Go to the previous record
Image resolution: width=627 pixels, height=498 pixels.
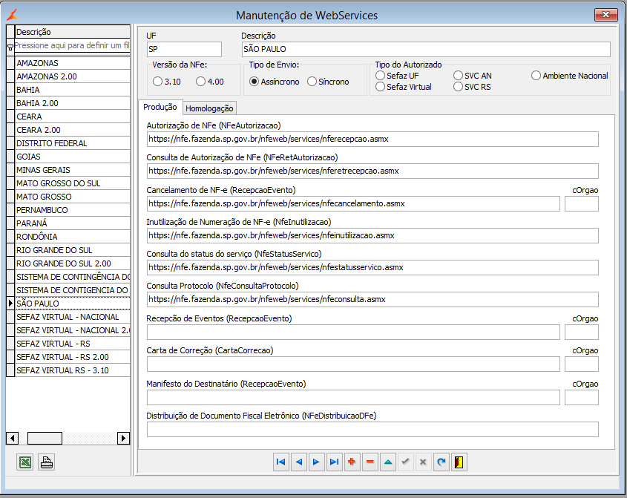(x=298, y=462)
